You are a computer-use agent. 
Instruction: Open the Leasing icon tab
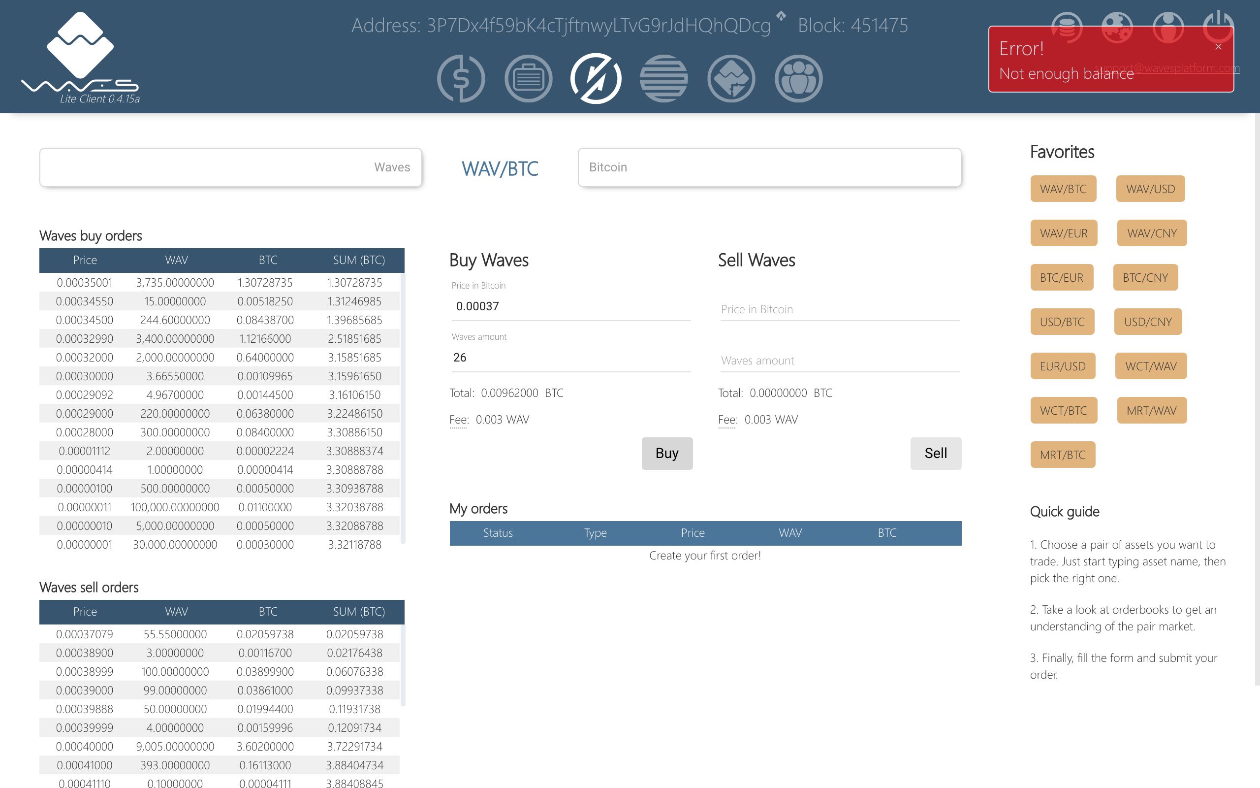point(731,79)
